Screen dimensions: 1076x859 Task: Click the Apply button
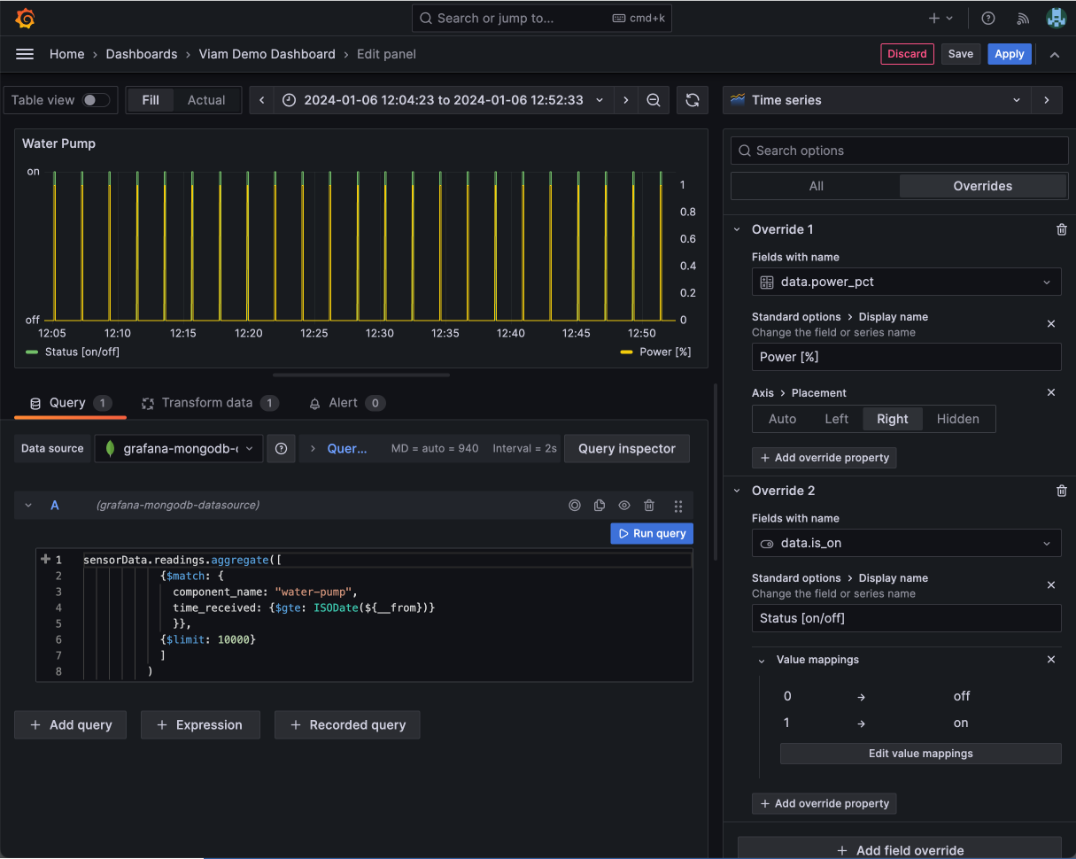(1009, 54)
